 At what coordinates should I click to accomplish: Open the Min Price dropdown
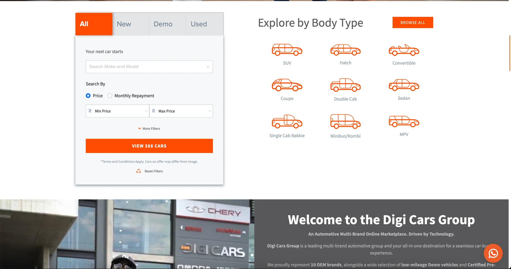pos(118,111)
